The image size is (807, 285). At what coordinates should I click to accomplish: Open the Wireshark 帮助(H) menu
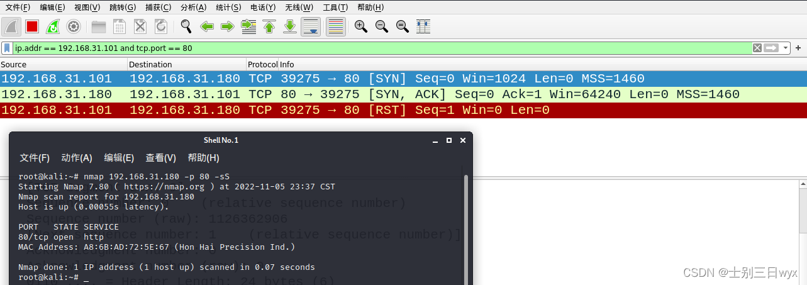(370, 8)
